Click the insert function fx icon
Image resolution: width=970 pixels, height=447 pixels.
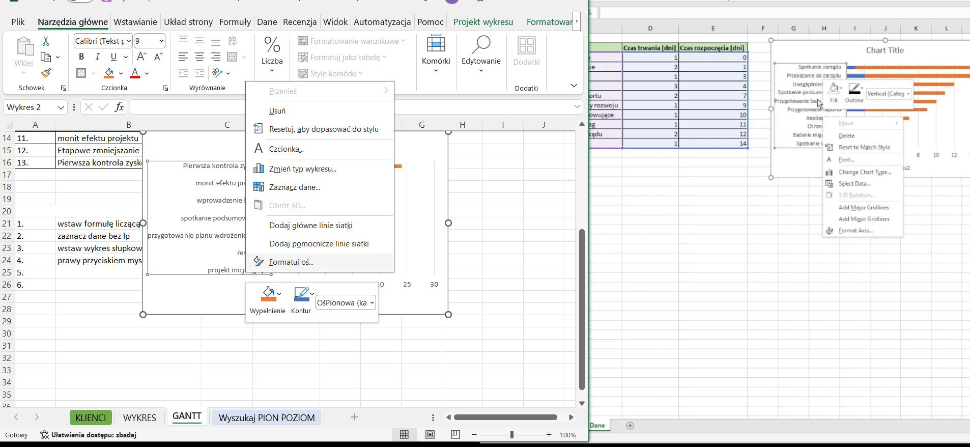(119, 107)
